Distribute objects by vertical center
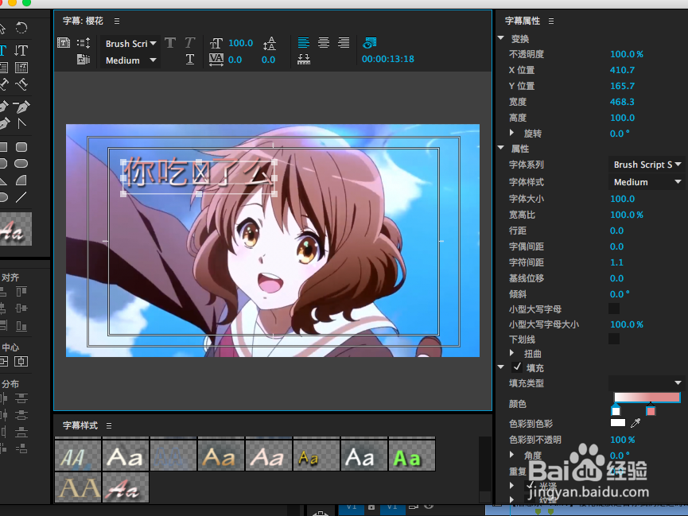The height and width of the screenshot is (516, 688). tap(21, 415)
